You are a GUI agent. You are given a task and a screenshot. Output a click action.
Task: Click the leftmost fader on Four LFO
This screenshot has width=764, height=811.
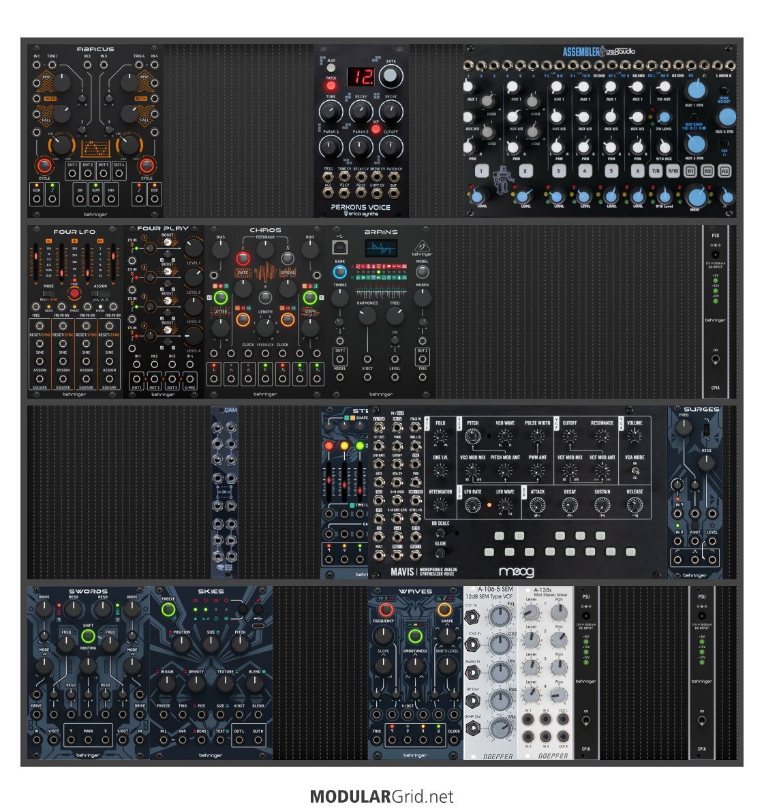pos(36,262)
